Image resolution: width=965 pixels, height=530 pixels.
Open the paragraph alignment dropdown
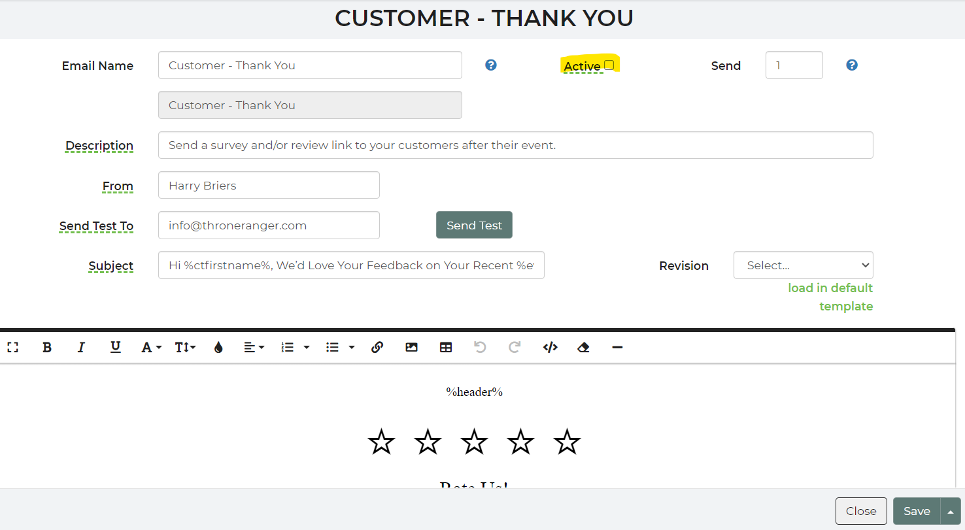(x=254, y=348)
